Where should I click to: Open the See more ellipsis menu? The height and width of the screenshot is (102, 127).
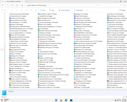[87, 10]
